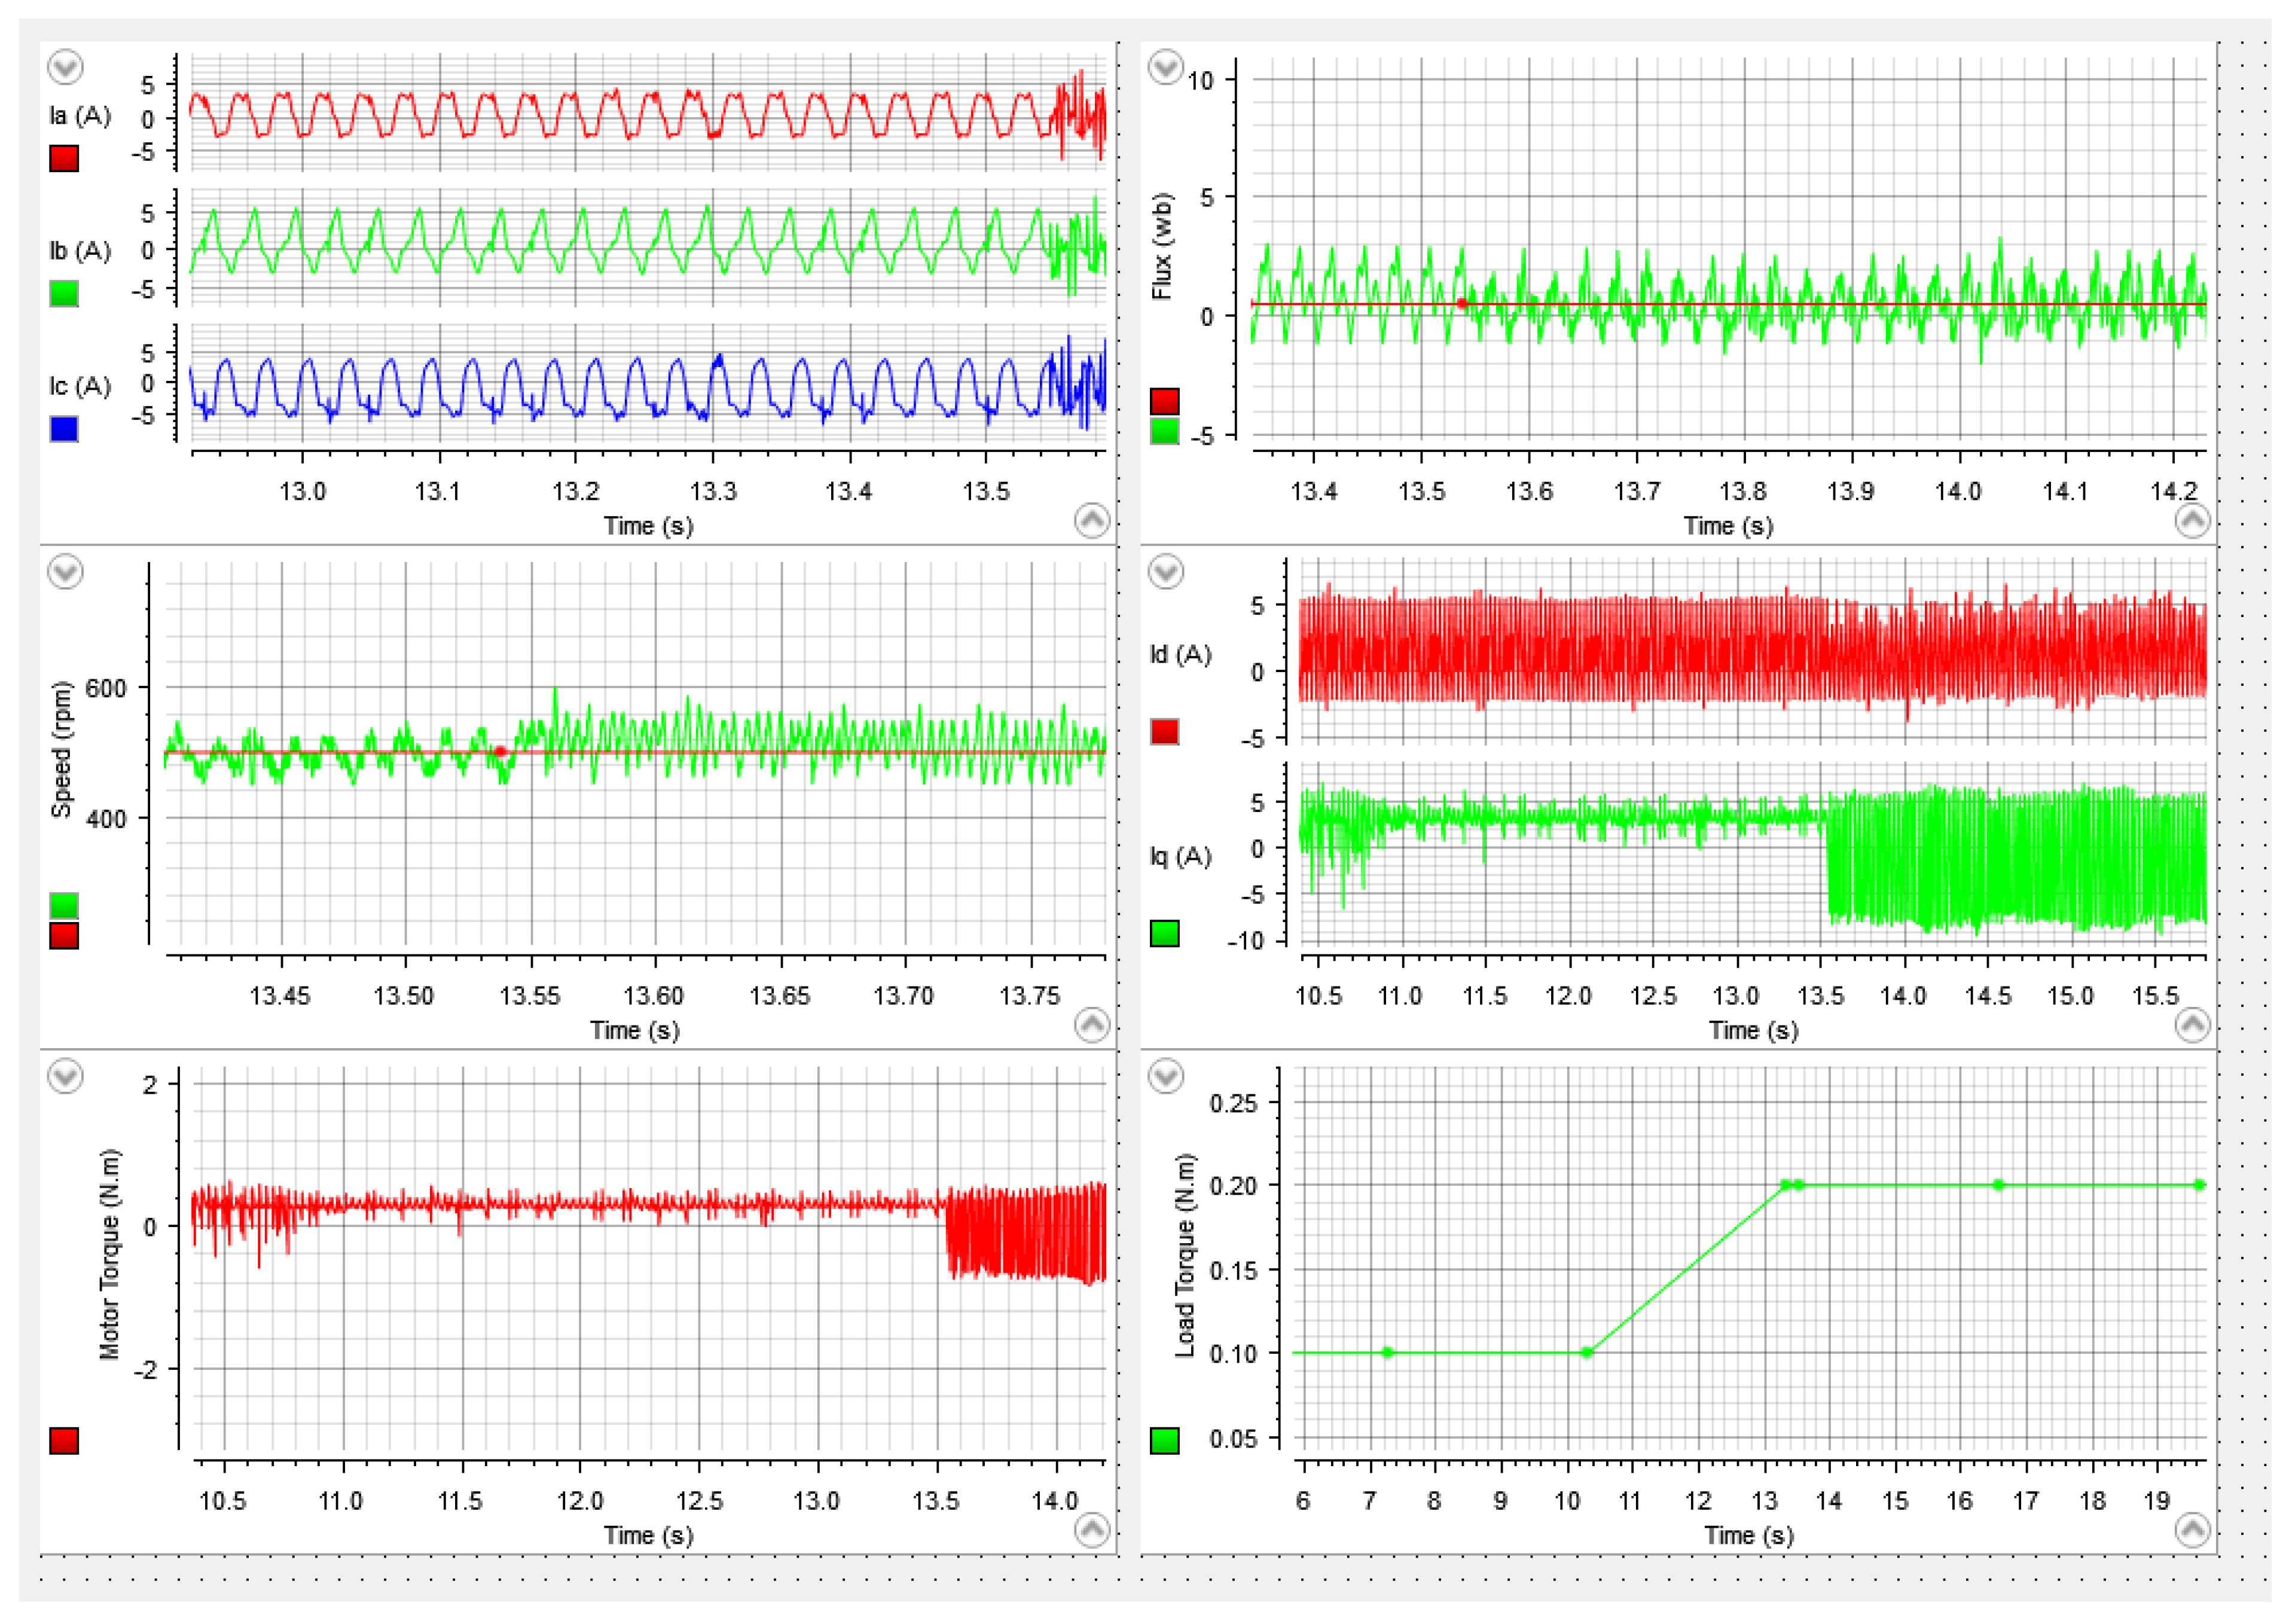2286x1624 pixels.
Task: Toggle the green Ib trace swatch
Action: click(64, 293)
